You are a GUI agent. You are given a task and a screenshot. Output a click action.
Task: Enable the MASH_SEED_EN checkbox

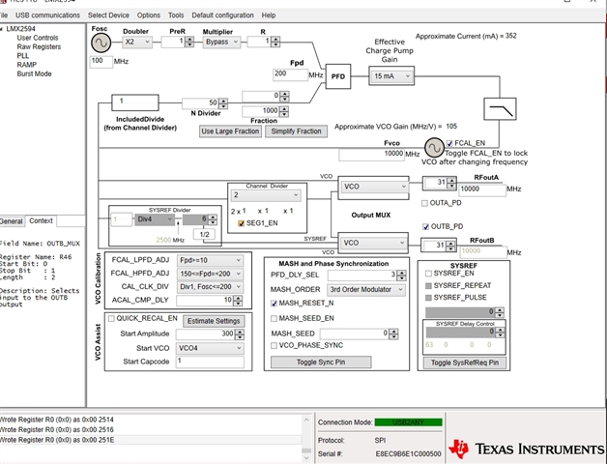[275, 318]
